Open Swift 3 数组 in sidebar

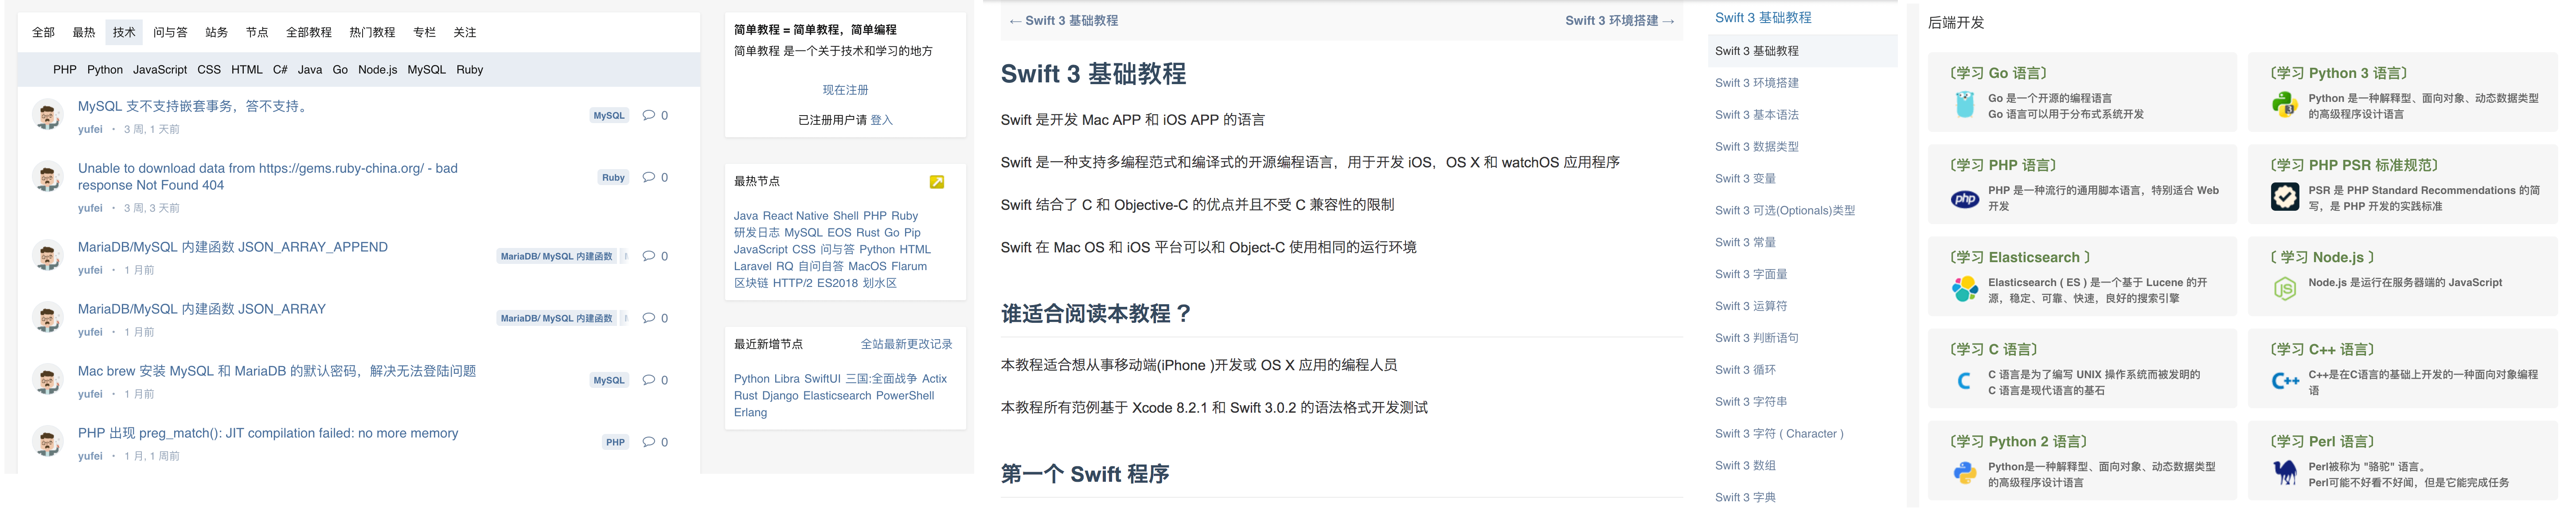click(x=1745, y=466)
